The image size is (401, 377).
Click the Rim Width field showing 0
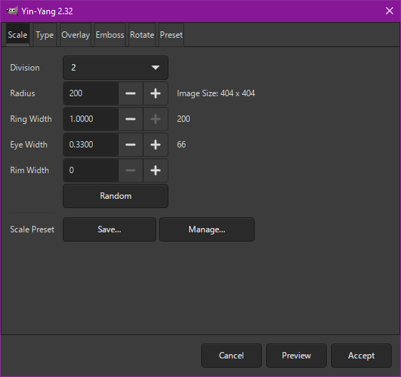[x=91, y=170]
